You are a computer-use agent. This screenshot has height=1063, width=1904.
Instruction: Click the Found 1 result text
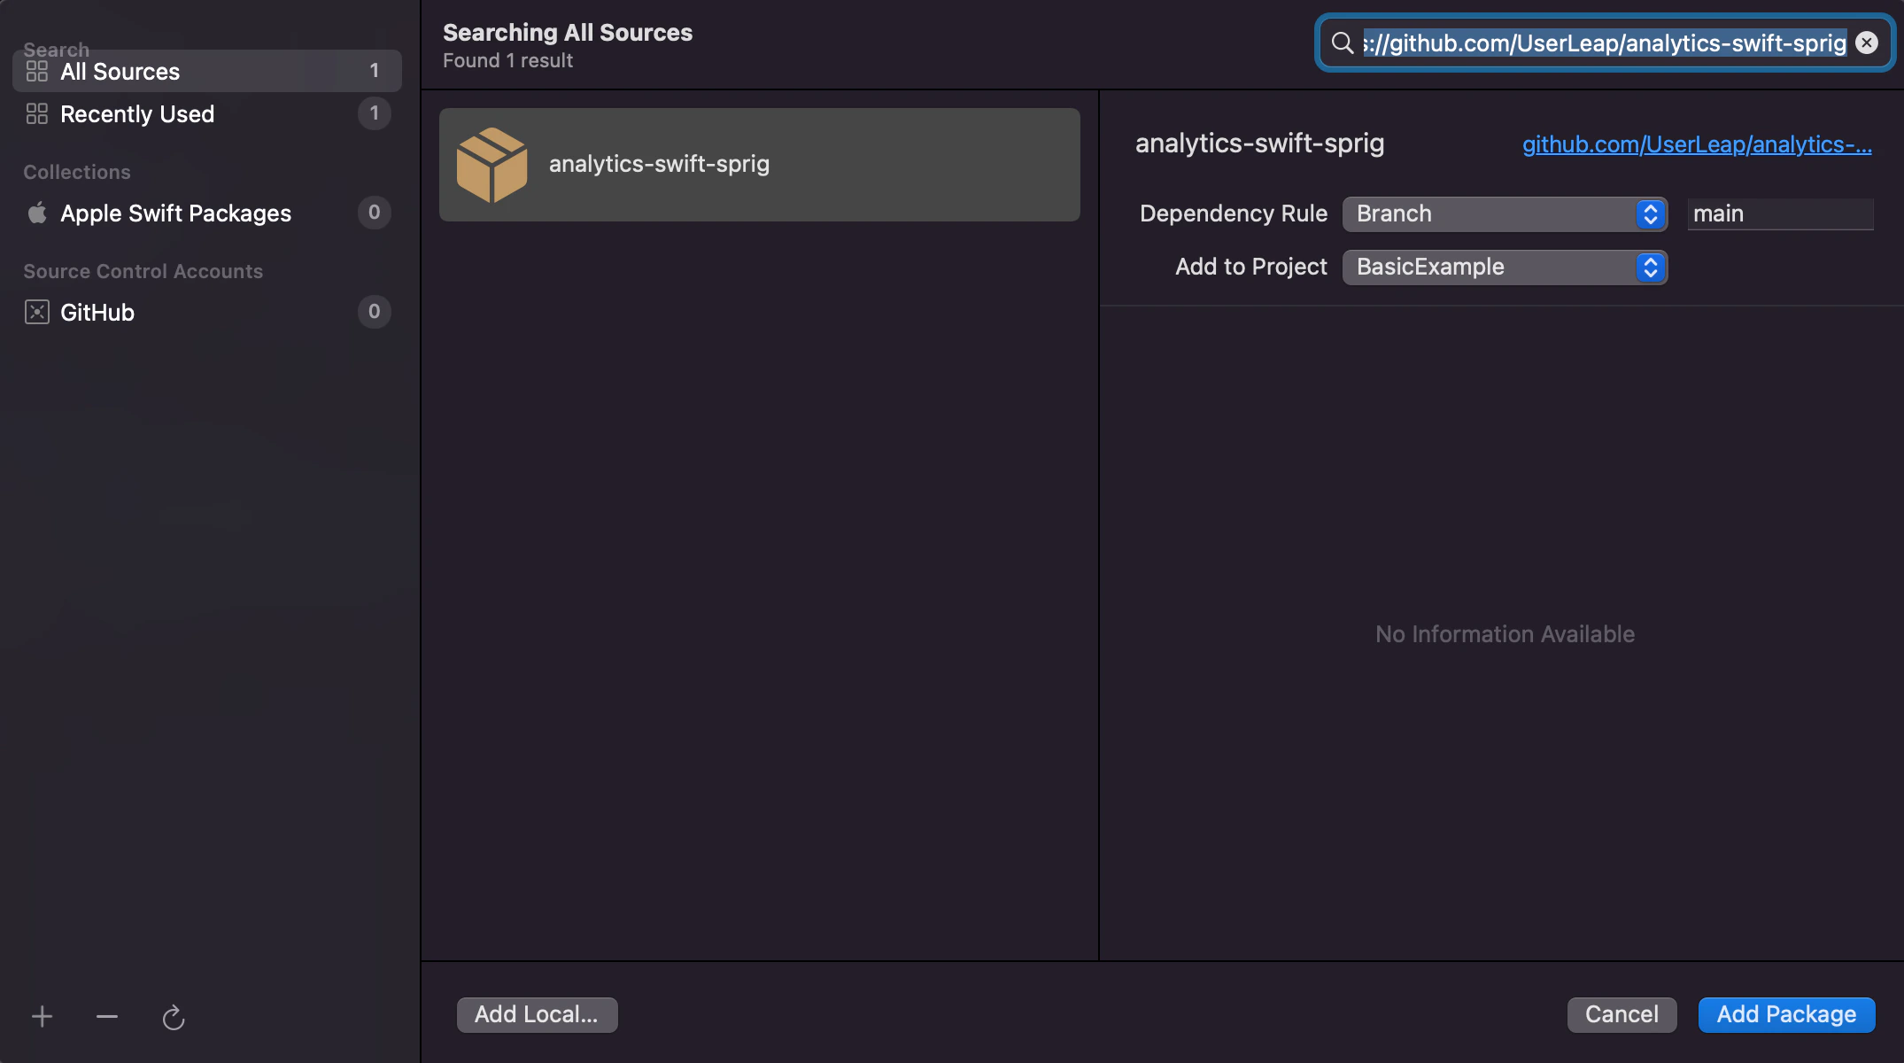[x=507, y=61]
